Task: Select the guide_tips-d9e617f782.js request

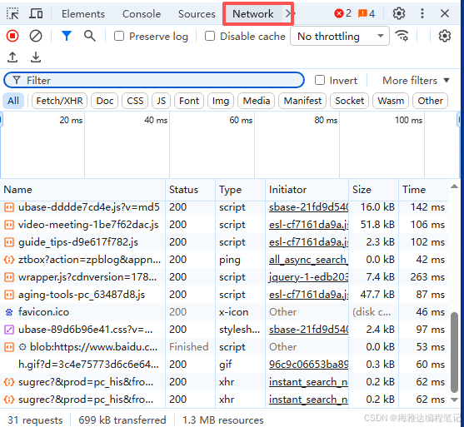Action: point(224,242)
